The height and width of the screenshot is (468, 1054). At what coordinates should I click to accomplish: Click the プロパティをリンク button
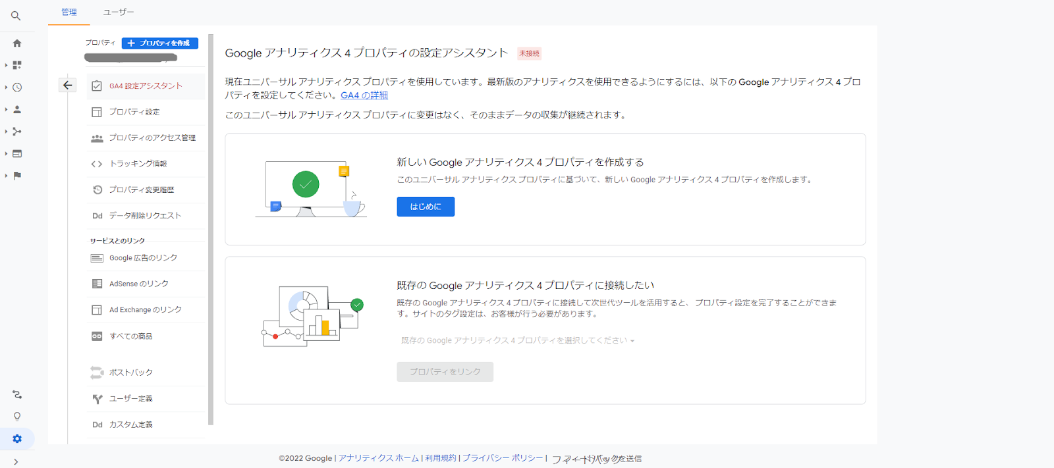445,372
